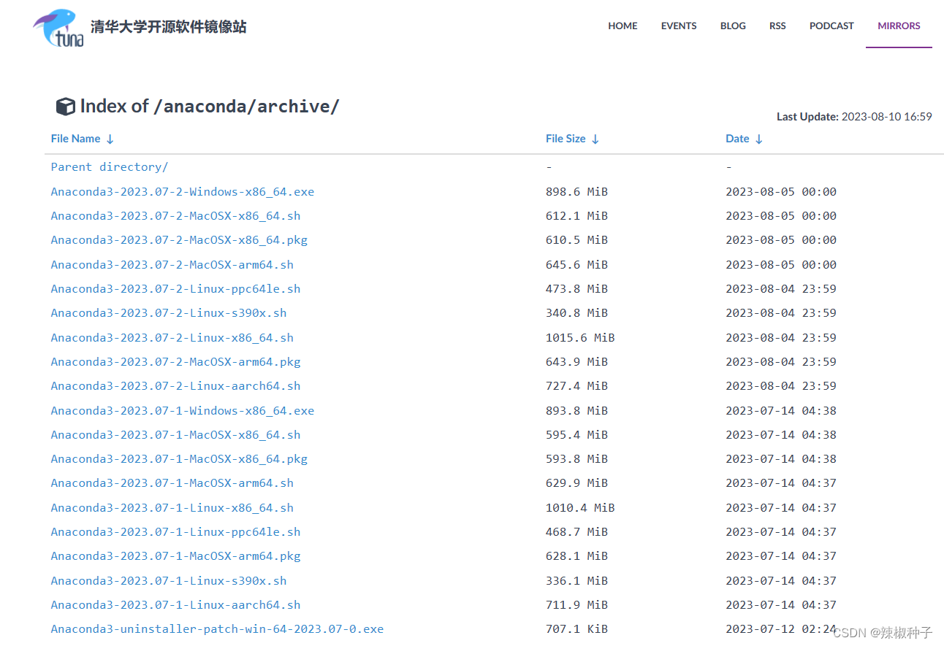Click the File Size column header
944x646 pixels.
[x=566, y=139]
